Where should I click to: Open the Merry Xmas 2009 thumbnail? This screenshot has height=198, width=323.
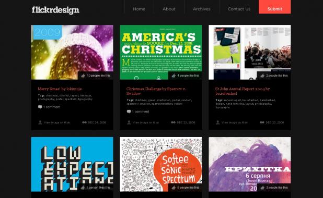coord(72,52)
